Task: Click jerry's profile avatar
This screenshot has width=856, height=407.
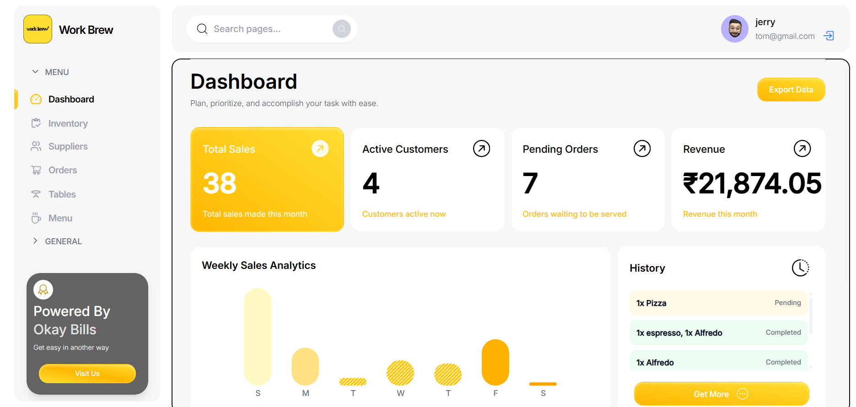Action: pyautogui.click(x=734, y=29)
